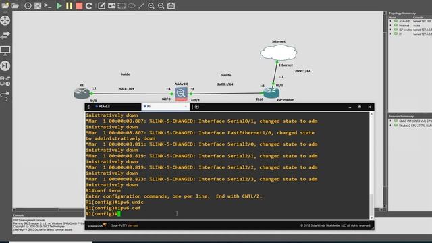Click the 'Ethernet' link label
Image resolution: width=432 pixels, height=243 pixels.
[x=286, y=65]
